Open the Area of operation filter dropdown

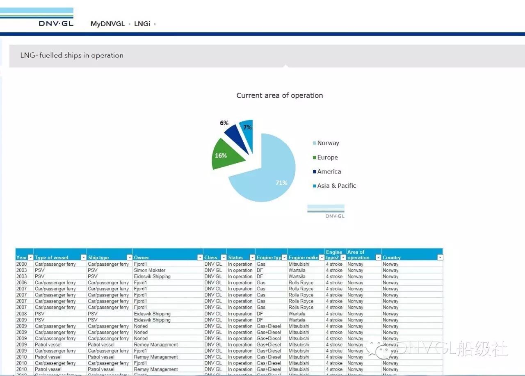pyautogui.click(x=378, y=258)
